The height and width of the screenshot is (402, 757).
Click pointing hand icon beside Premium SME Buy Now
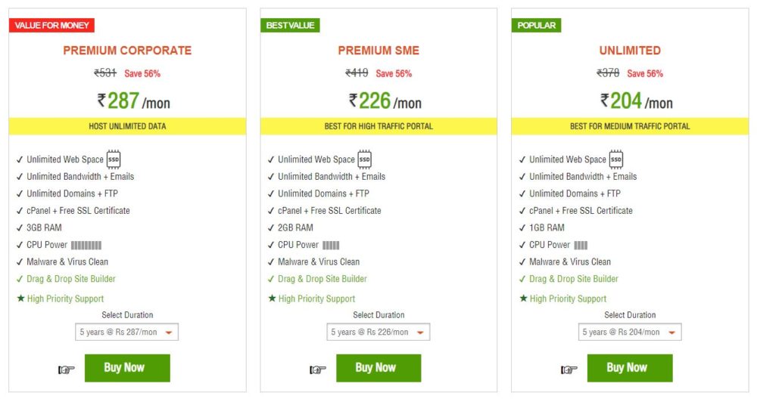coord(318,370)
